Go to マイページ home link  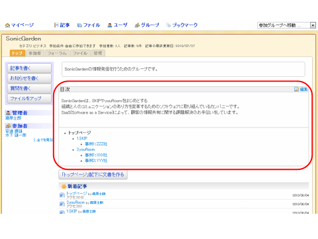[23, 25]
